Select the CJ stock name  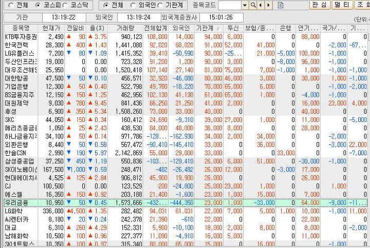tap(8, 186)
